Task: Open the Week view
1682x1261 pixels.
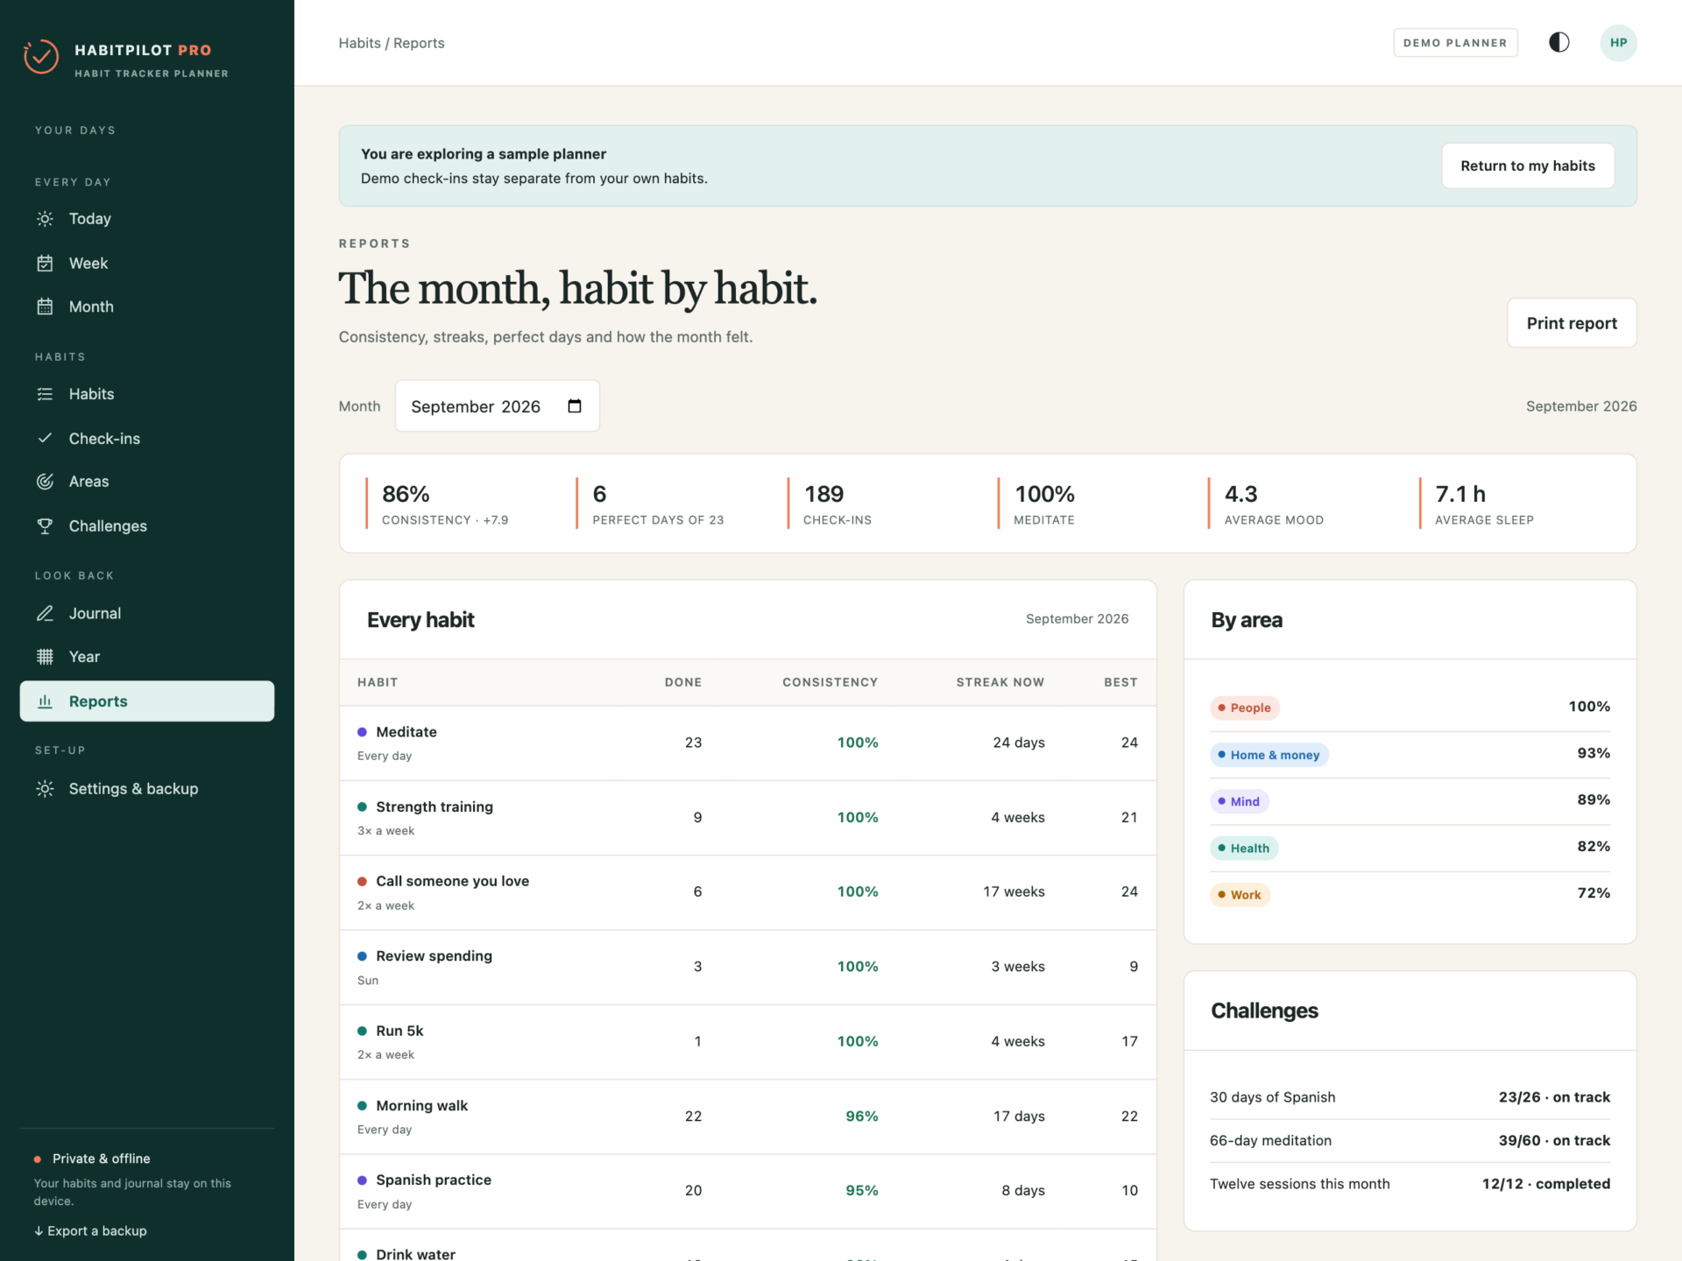Action: click(x=147, y=263)
